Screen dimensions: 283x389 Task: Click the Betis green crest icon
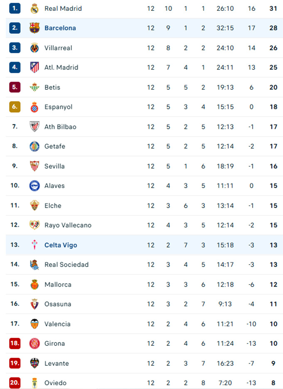tap(35, 87)
